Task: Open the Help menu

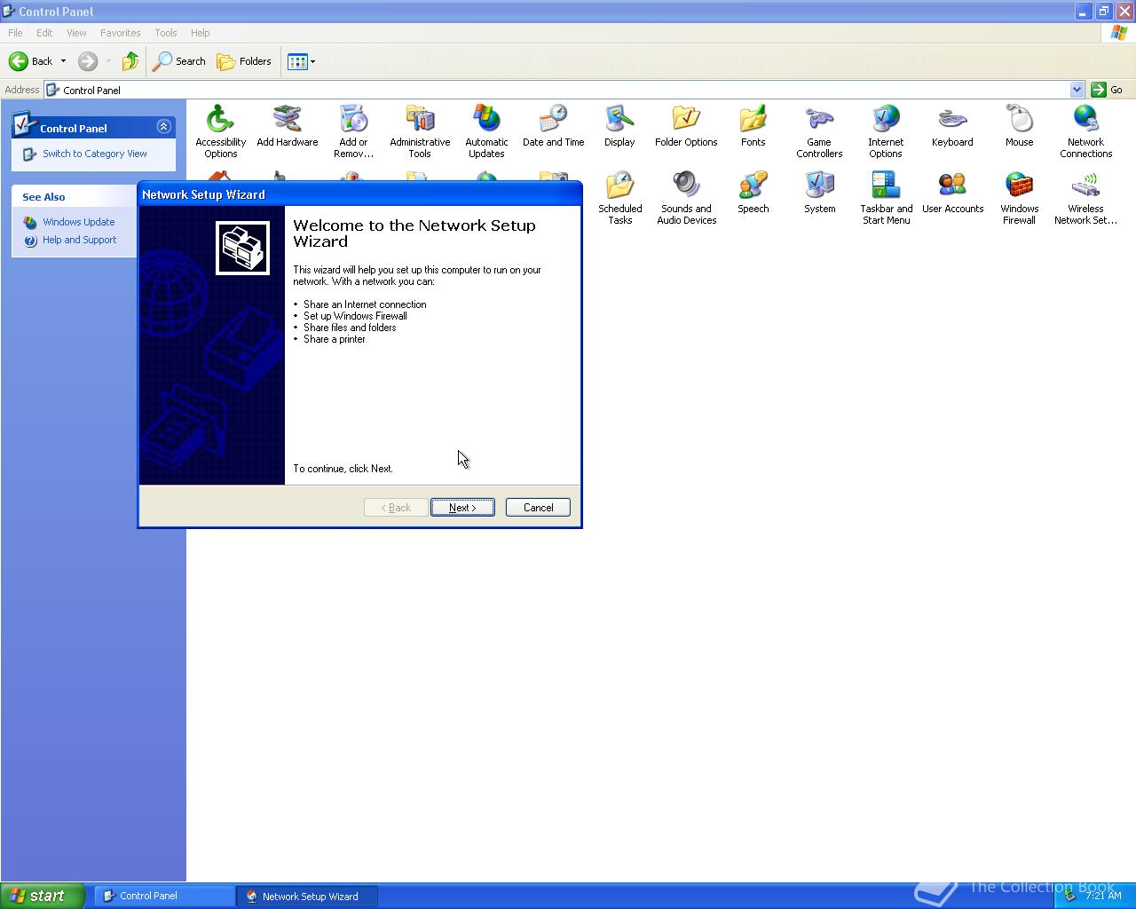Action: tap(200, 33)
